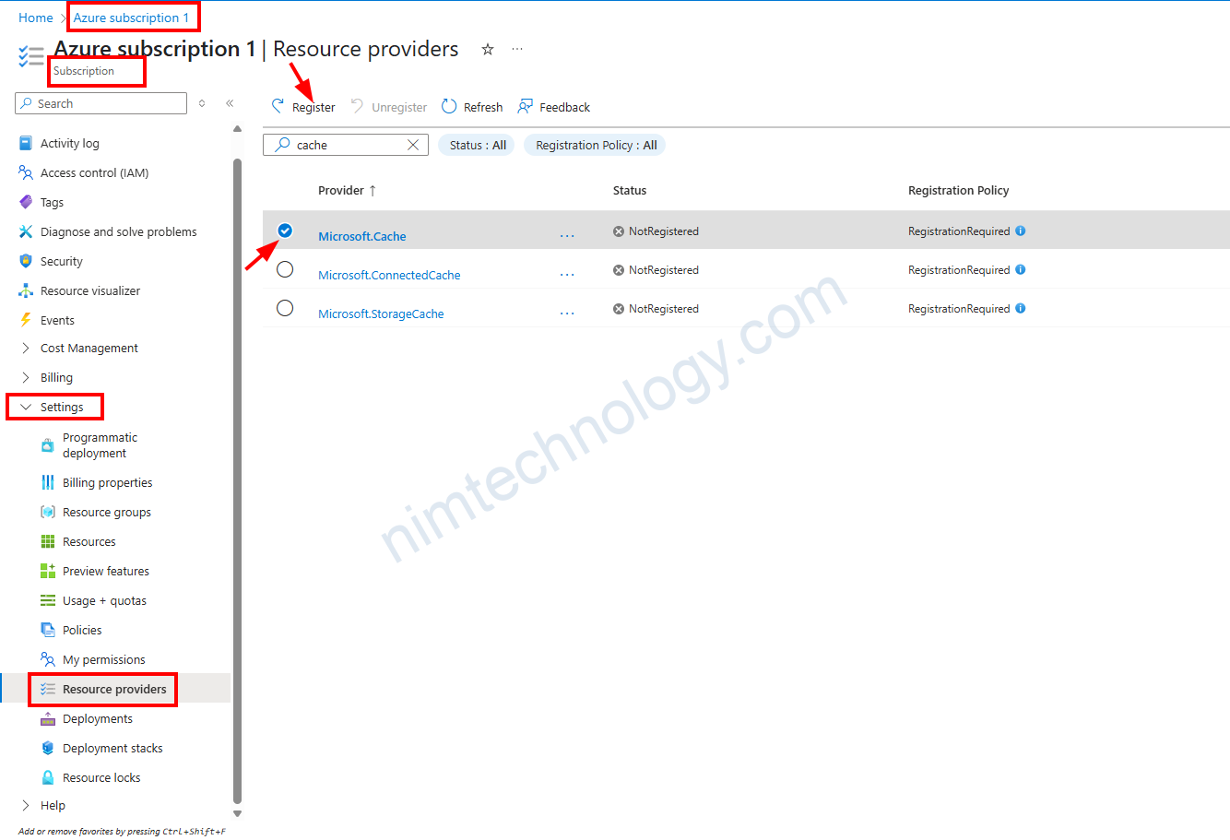Open Resource locks in sidebar
The image size is (1230, 840).
101,778
